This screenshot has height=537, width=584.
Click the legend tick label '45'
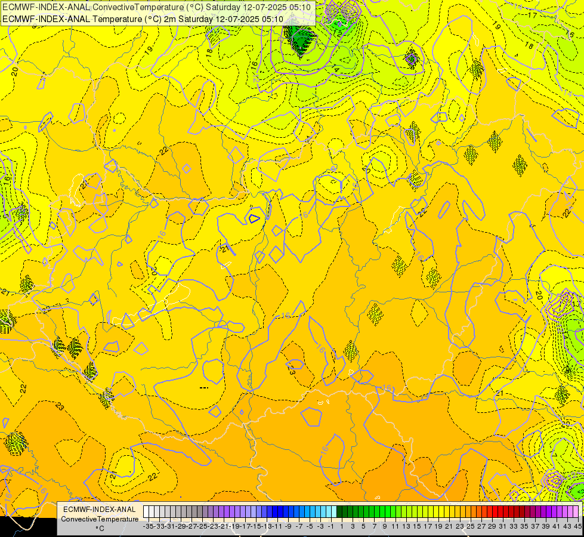click(578, 526)
